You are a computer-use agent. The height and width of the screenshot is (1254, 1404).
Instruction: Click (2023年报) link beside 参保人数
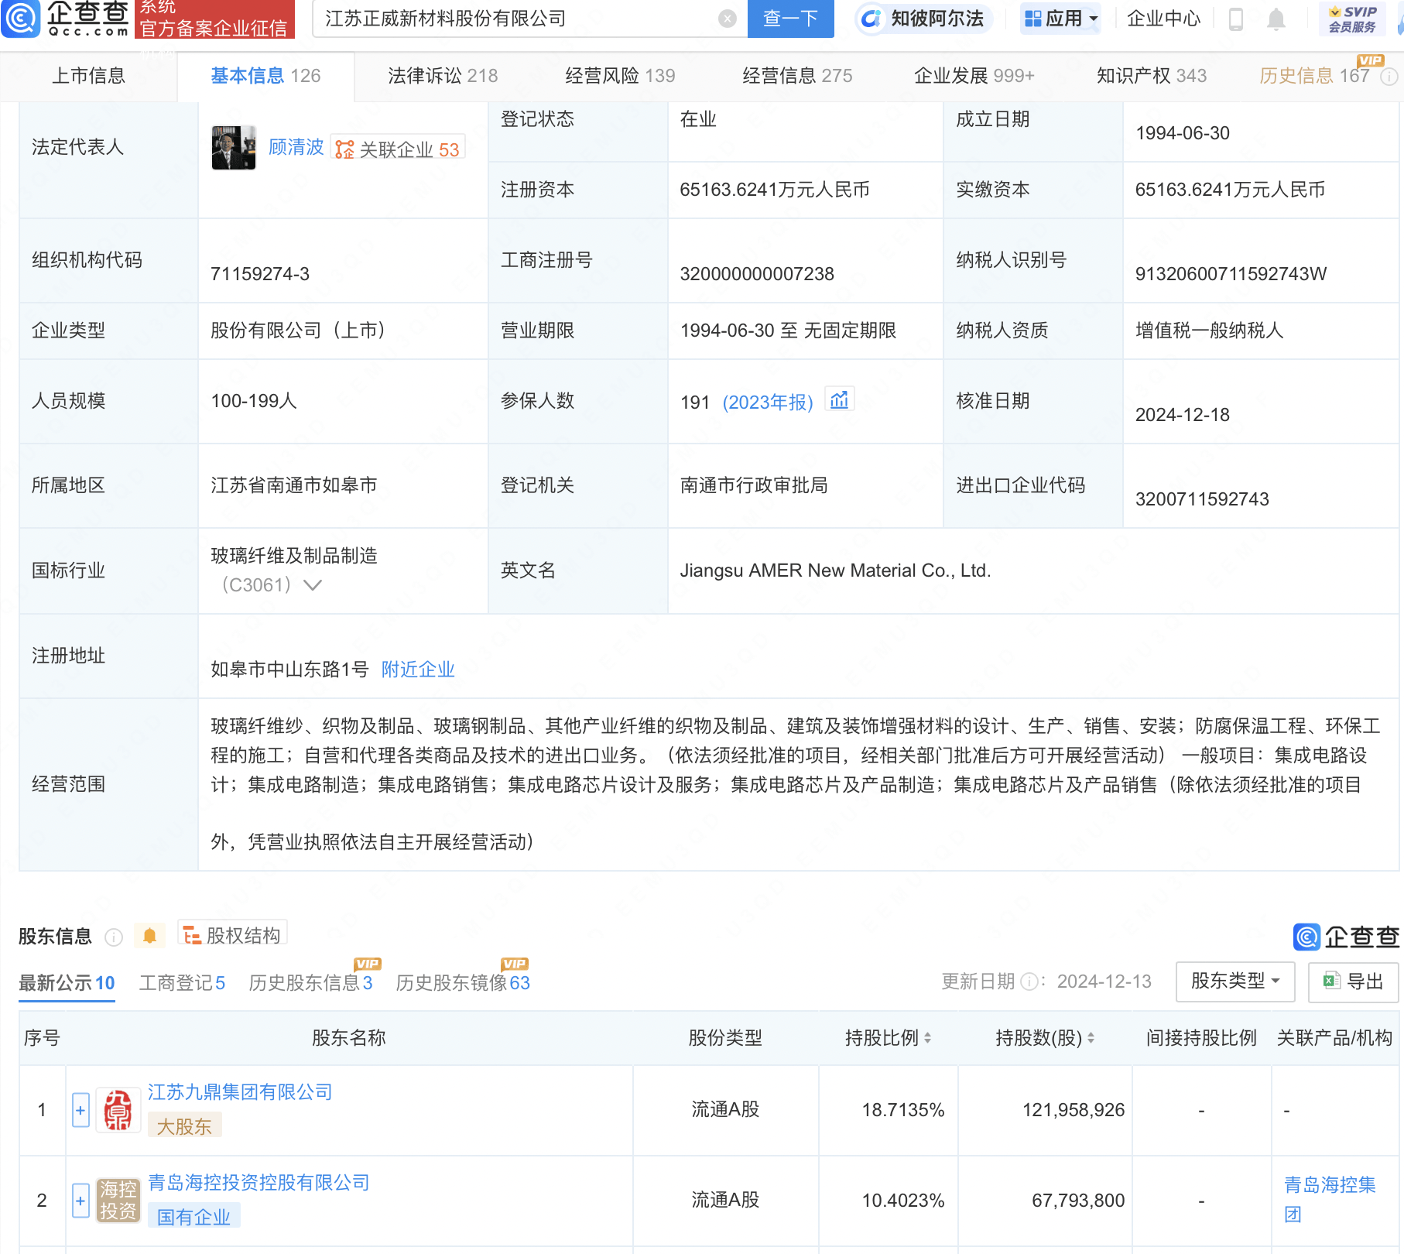coord(768,402)
